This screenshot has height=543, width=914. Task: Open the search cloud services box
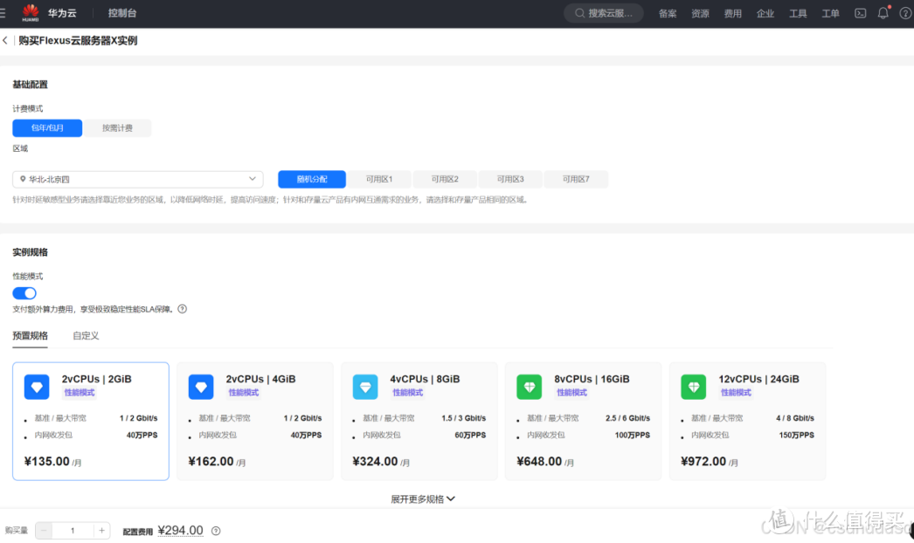click(x=603, y=12)
